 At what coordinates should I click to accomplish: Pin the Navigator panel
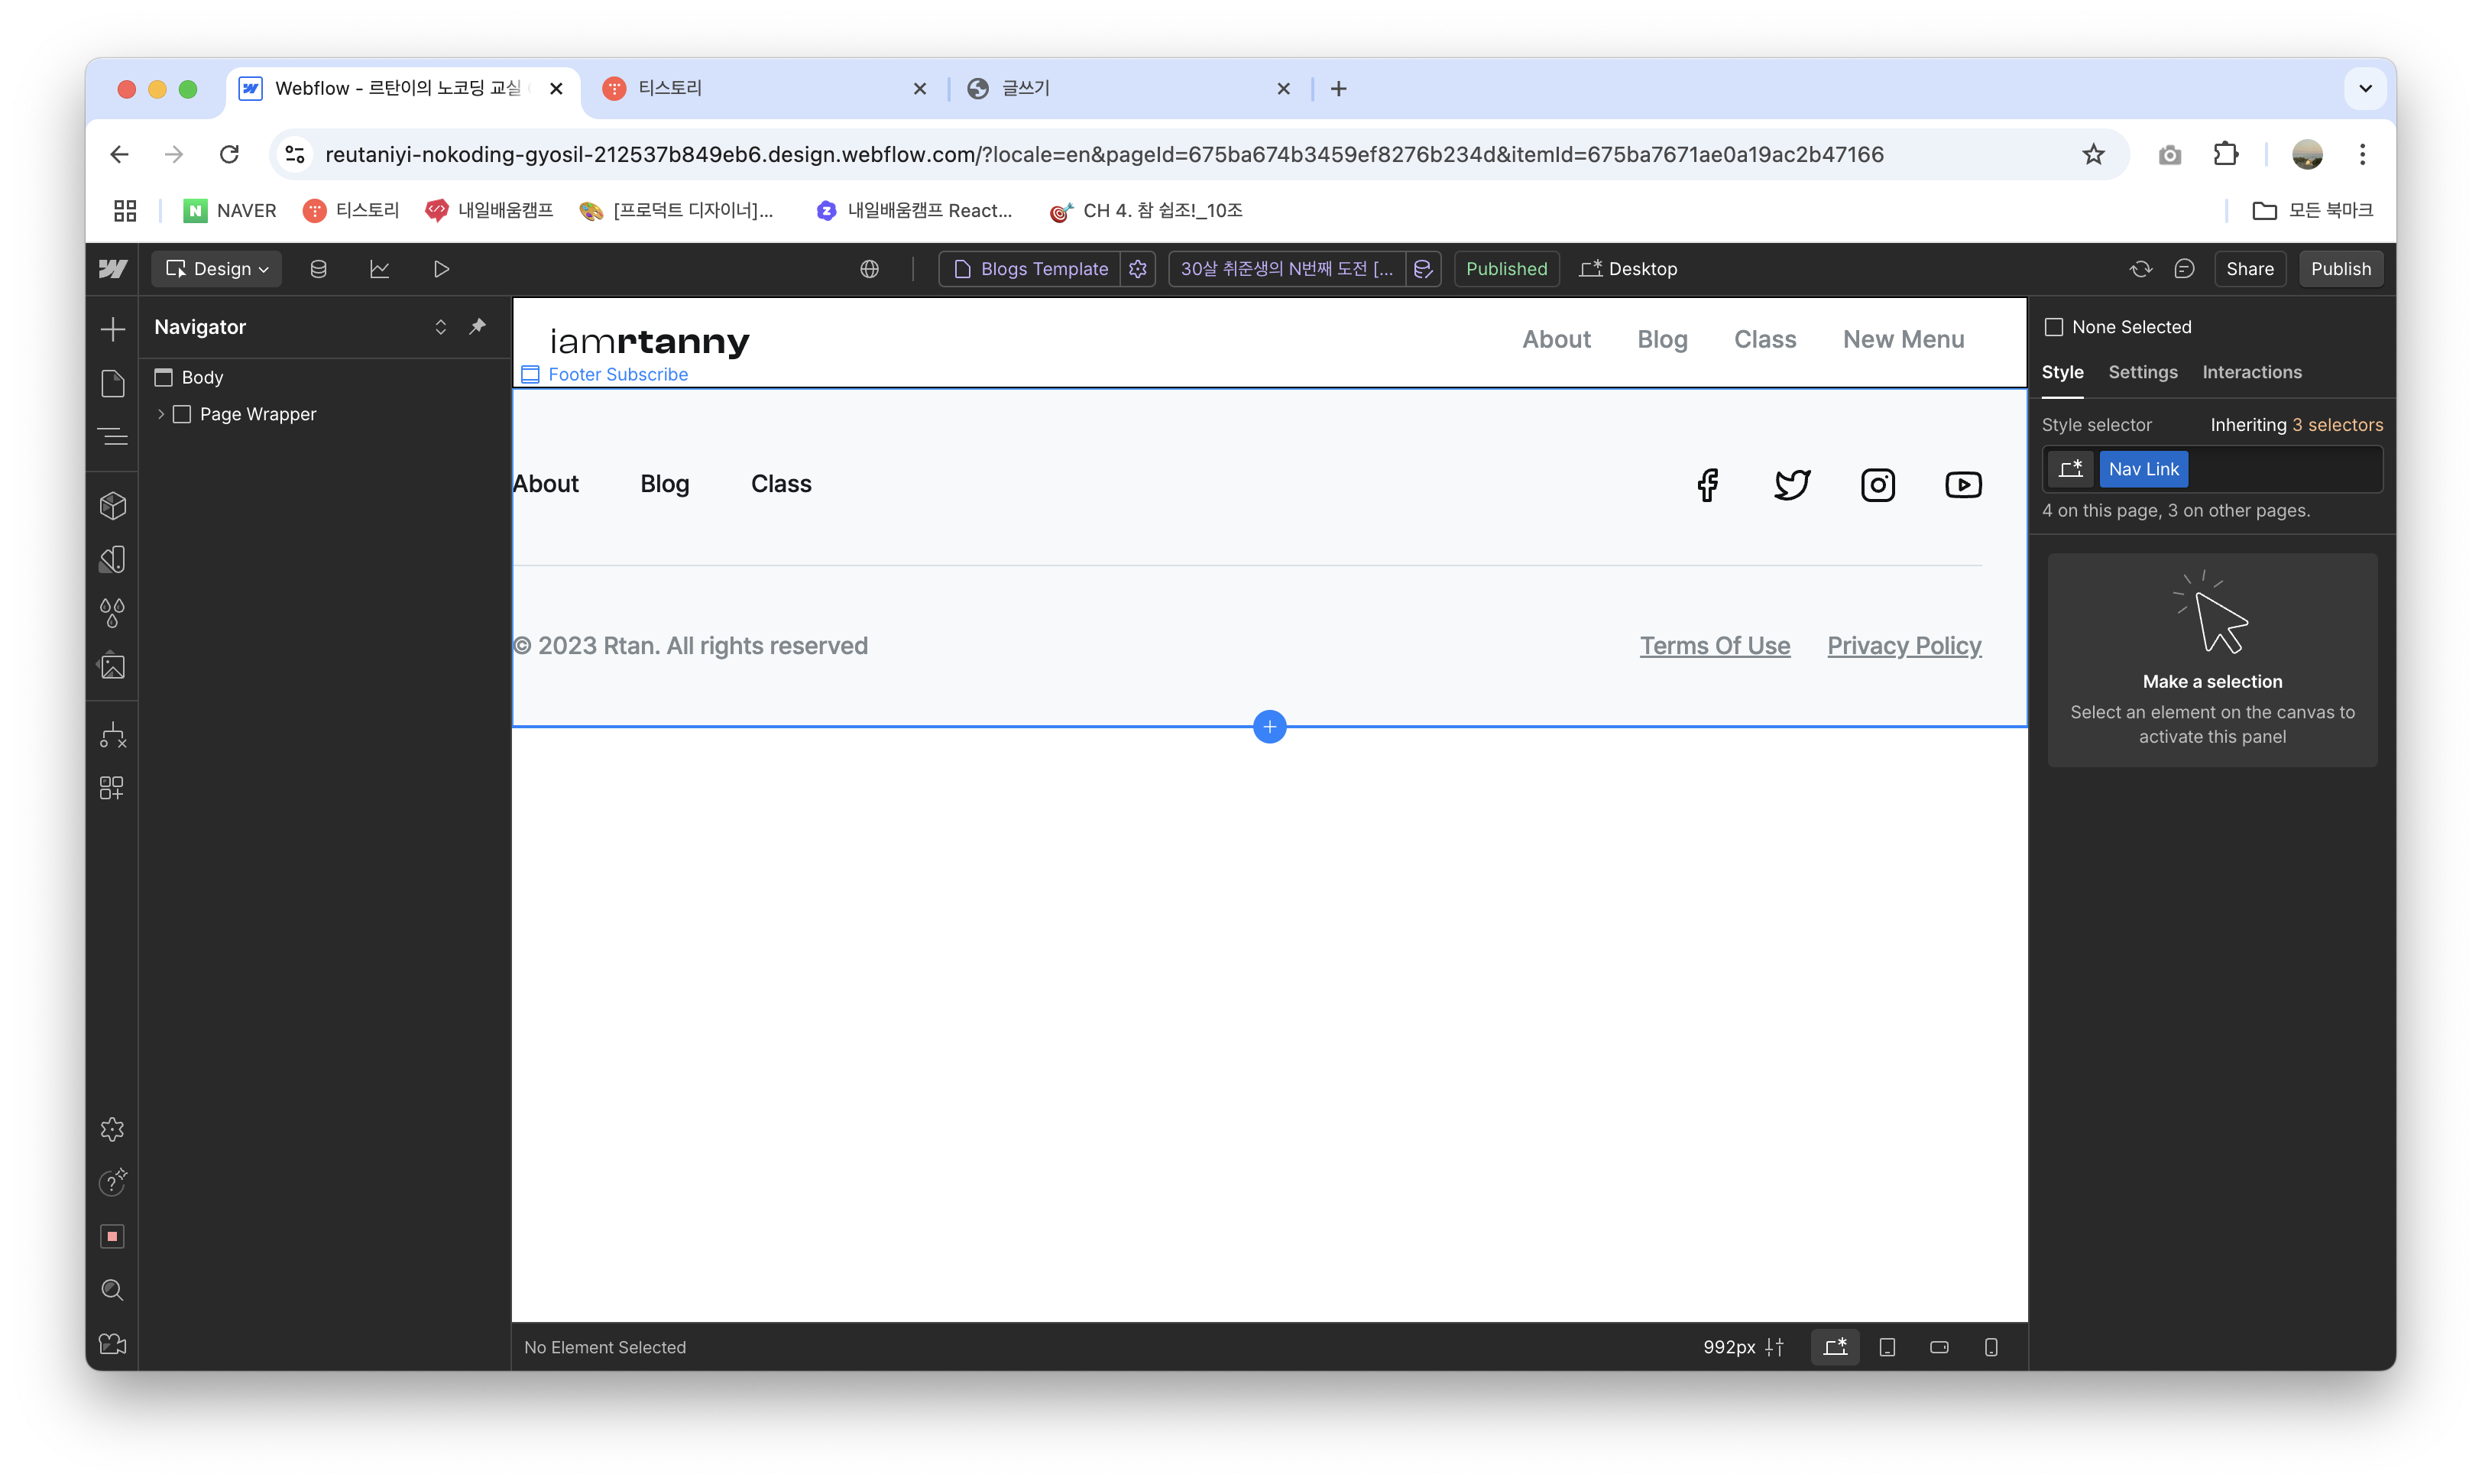pos(478,327)
